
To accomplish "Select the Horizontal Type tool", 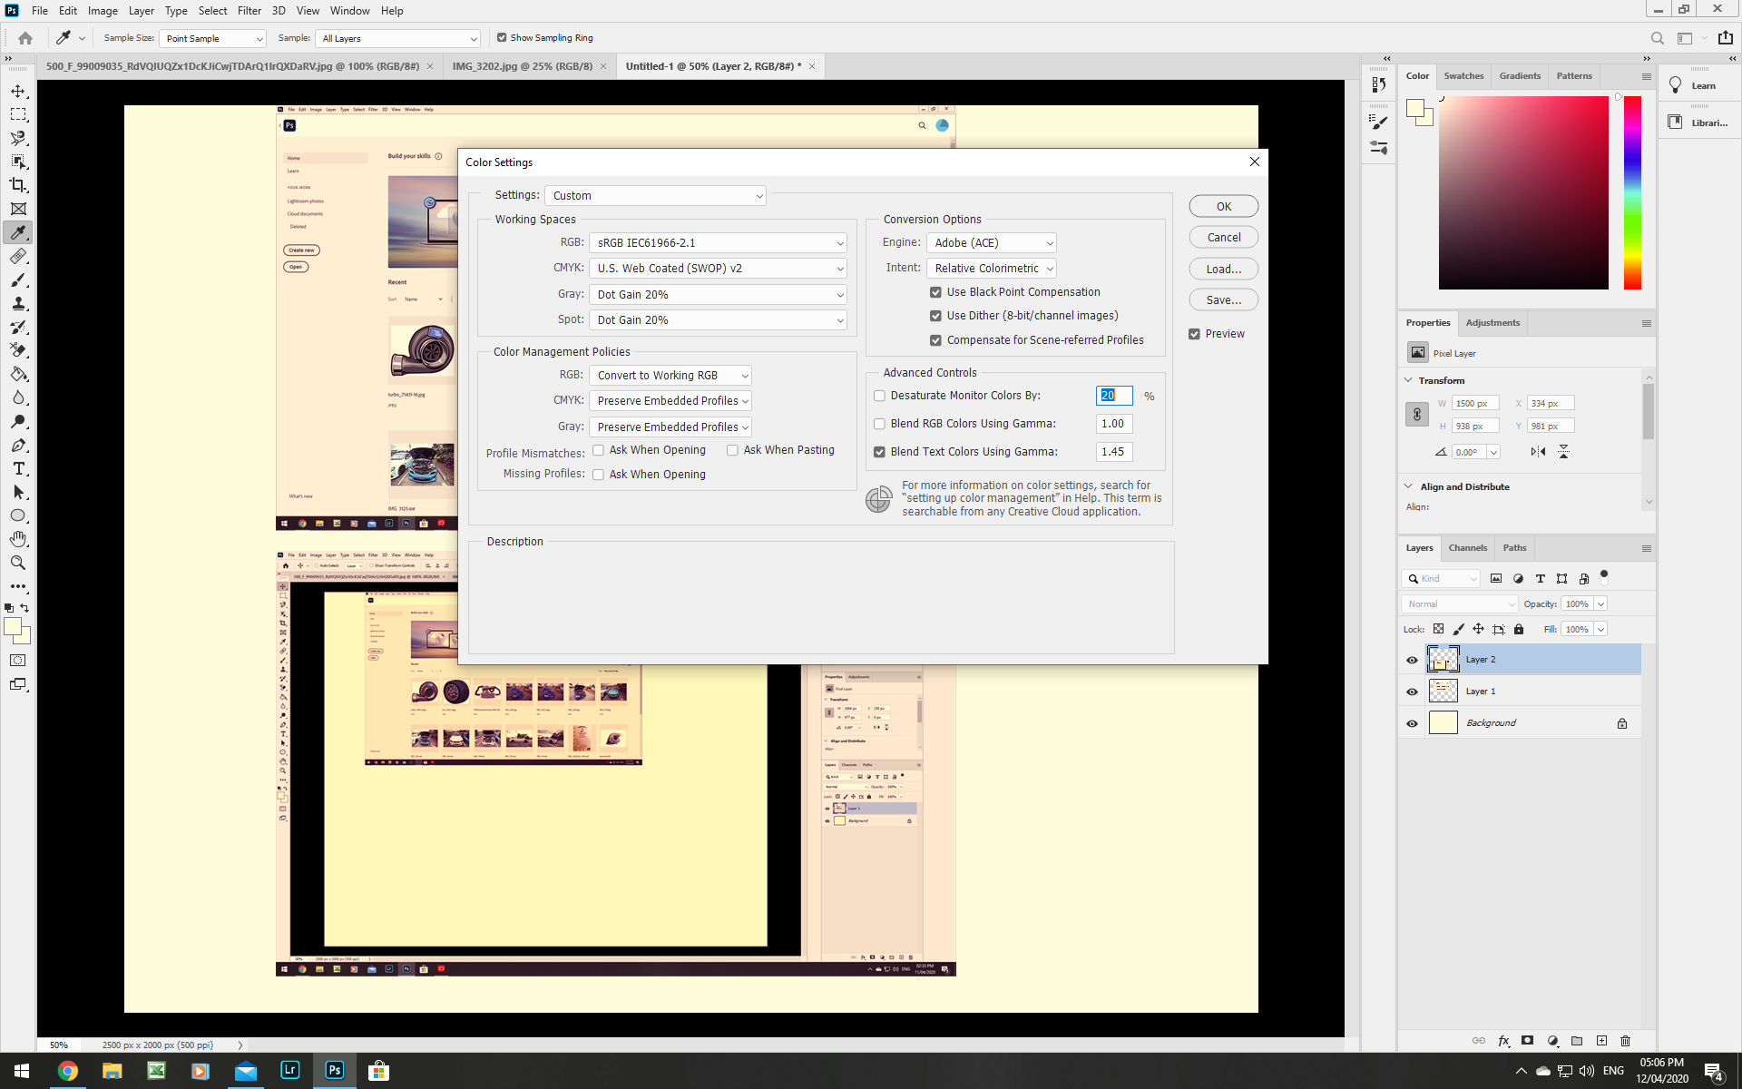I will click(18, 469).
